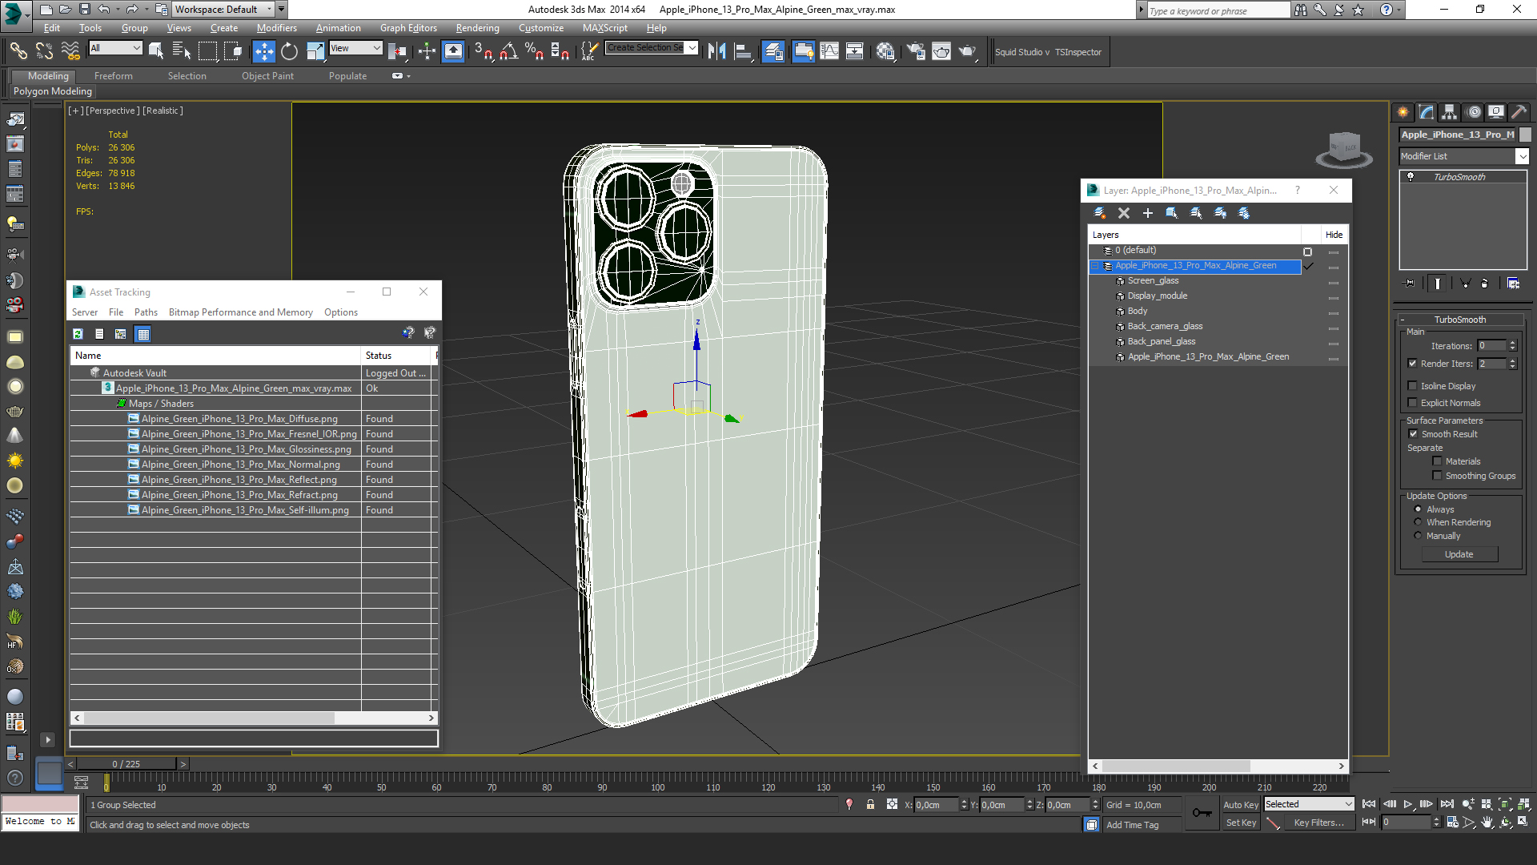Image resolution: width=1537 pixels, height=865 pixels.
Task: Switch to the Object Paint ribbon tab
Action: pyautogui.click(x=267, y=76)
